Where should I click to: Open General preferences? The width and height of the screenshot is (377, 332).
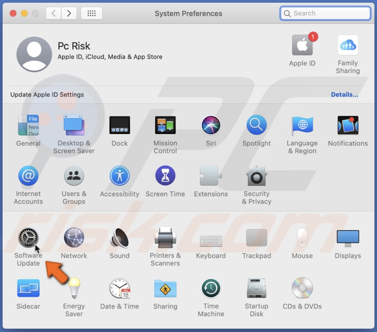[x=28, y=125]
